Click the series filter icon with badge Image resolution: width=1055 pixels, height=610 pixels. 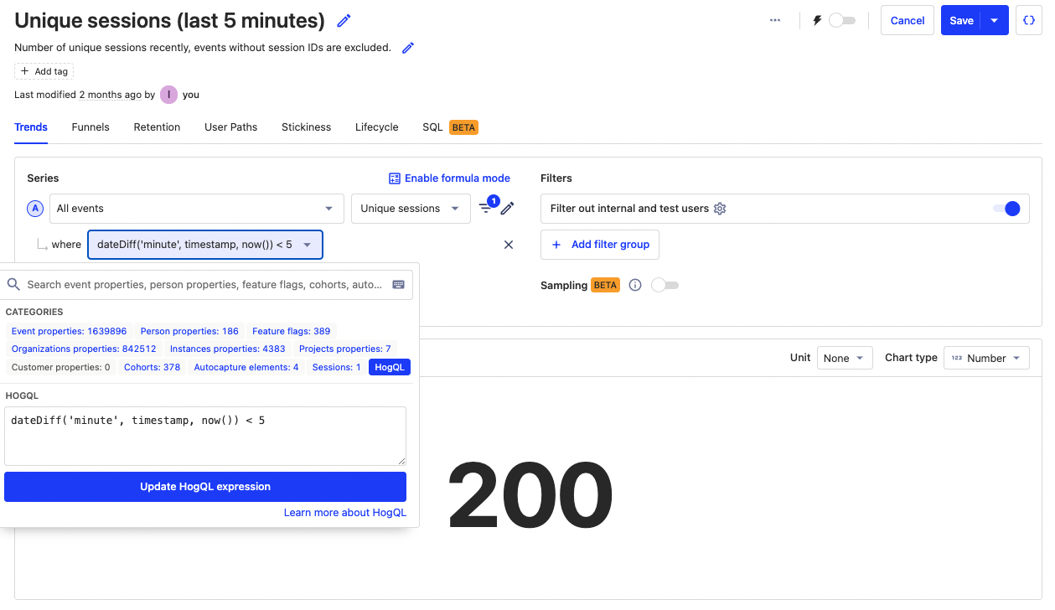pyautogui.click(x=486, y=208)
